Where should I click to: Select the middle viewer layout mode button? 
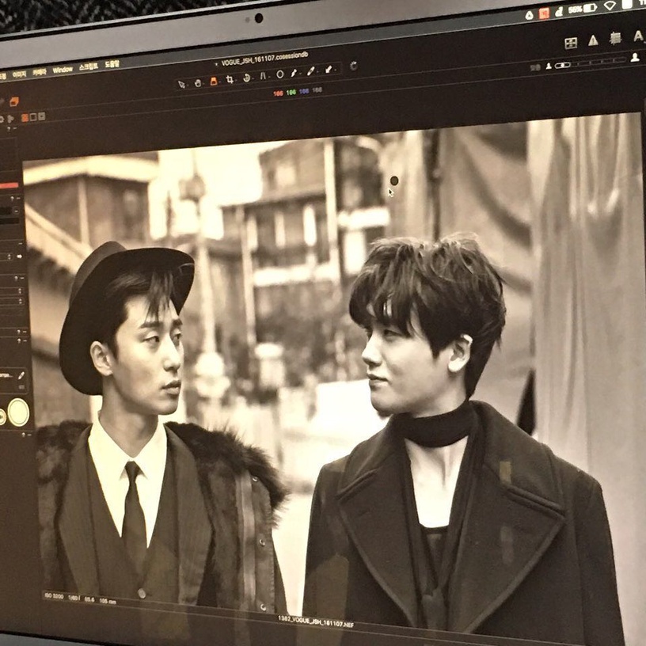click(x=33, y=117)
